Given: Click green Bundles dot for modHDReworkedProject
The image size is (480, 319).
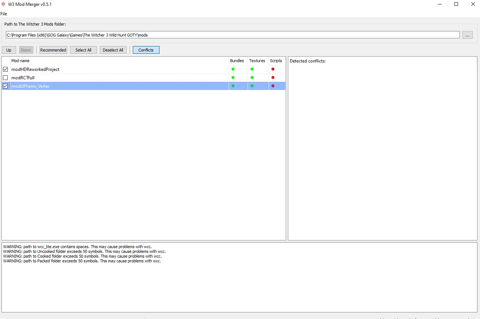Looking at the screenshot, I should tap(233, 69).
